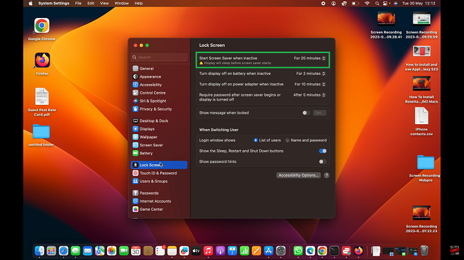Open the File menu
The image size is (464, 260).
78,4
